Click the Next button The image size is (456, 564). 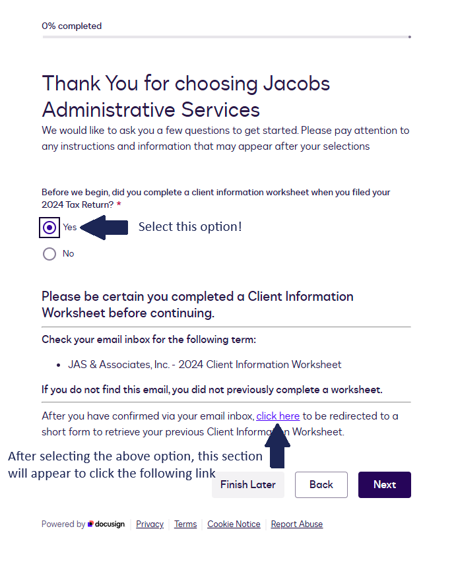384,485
